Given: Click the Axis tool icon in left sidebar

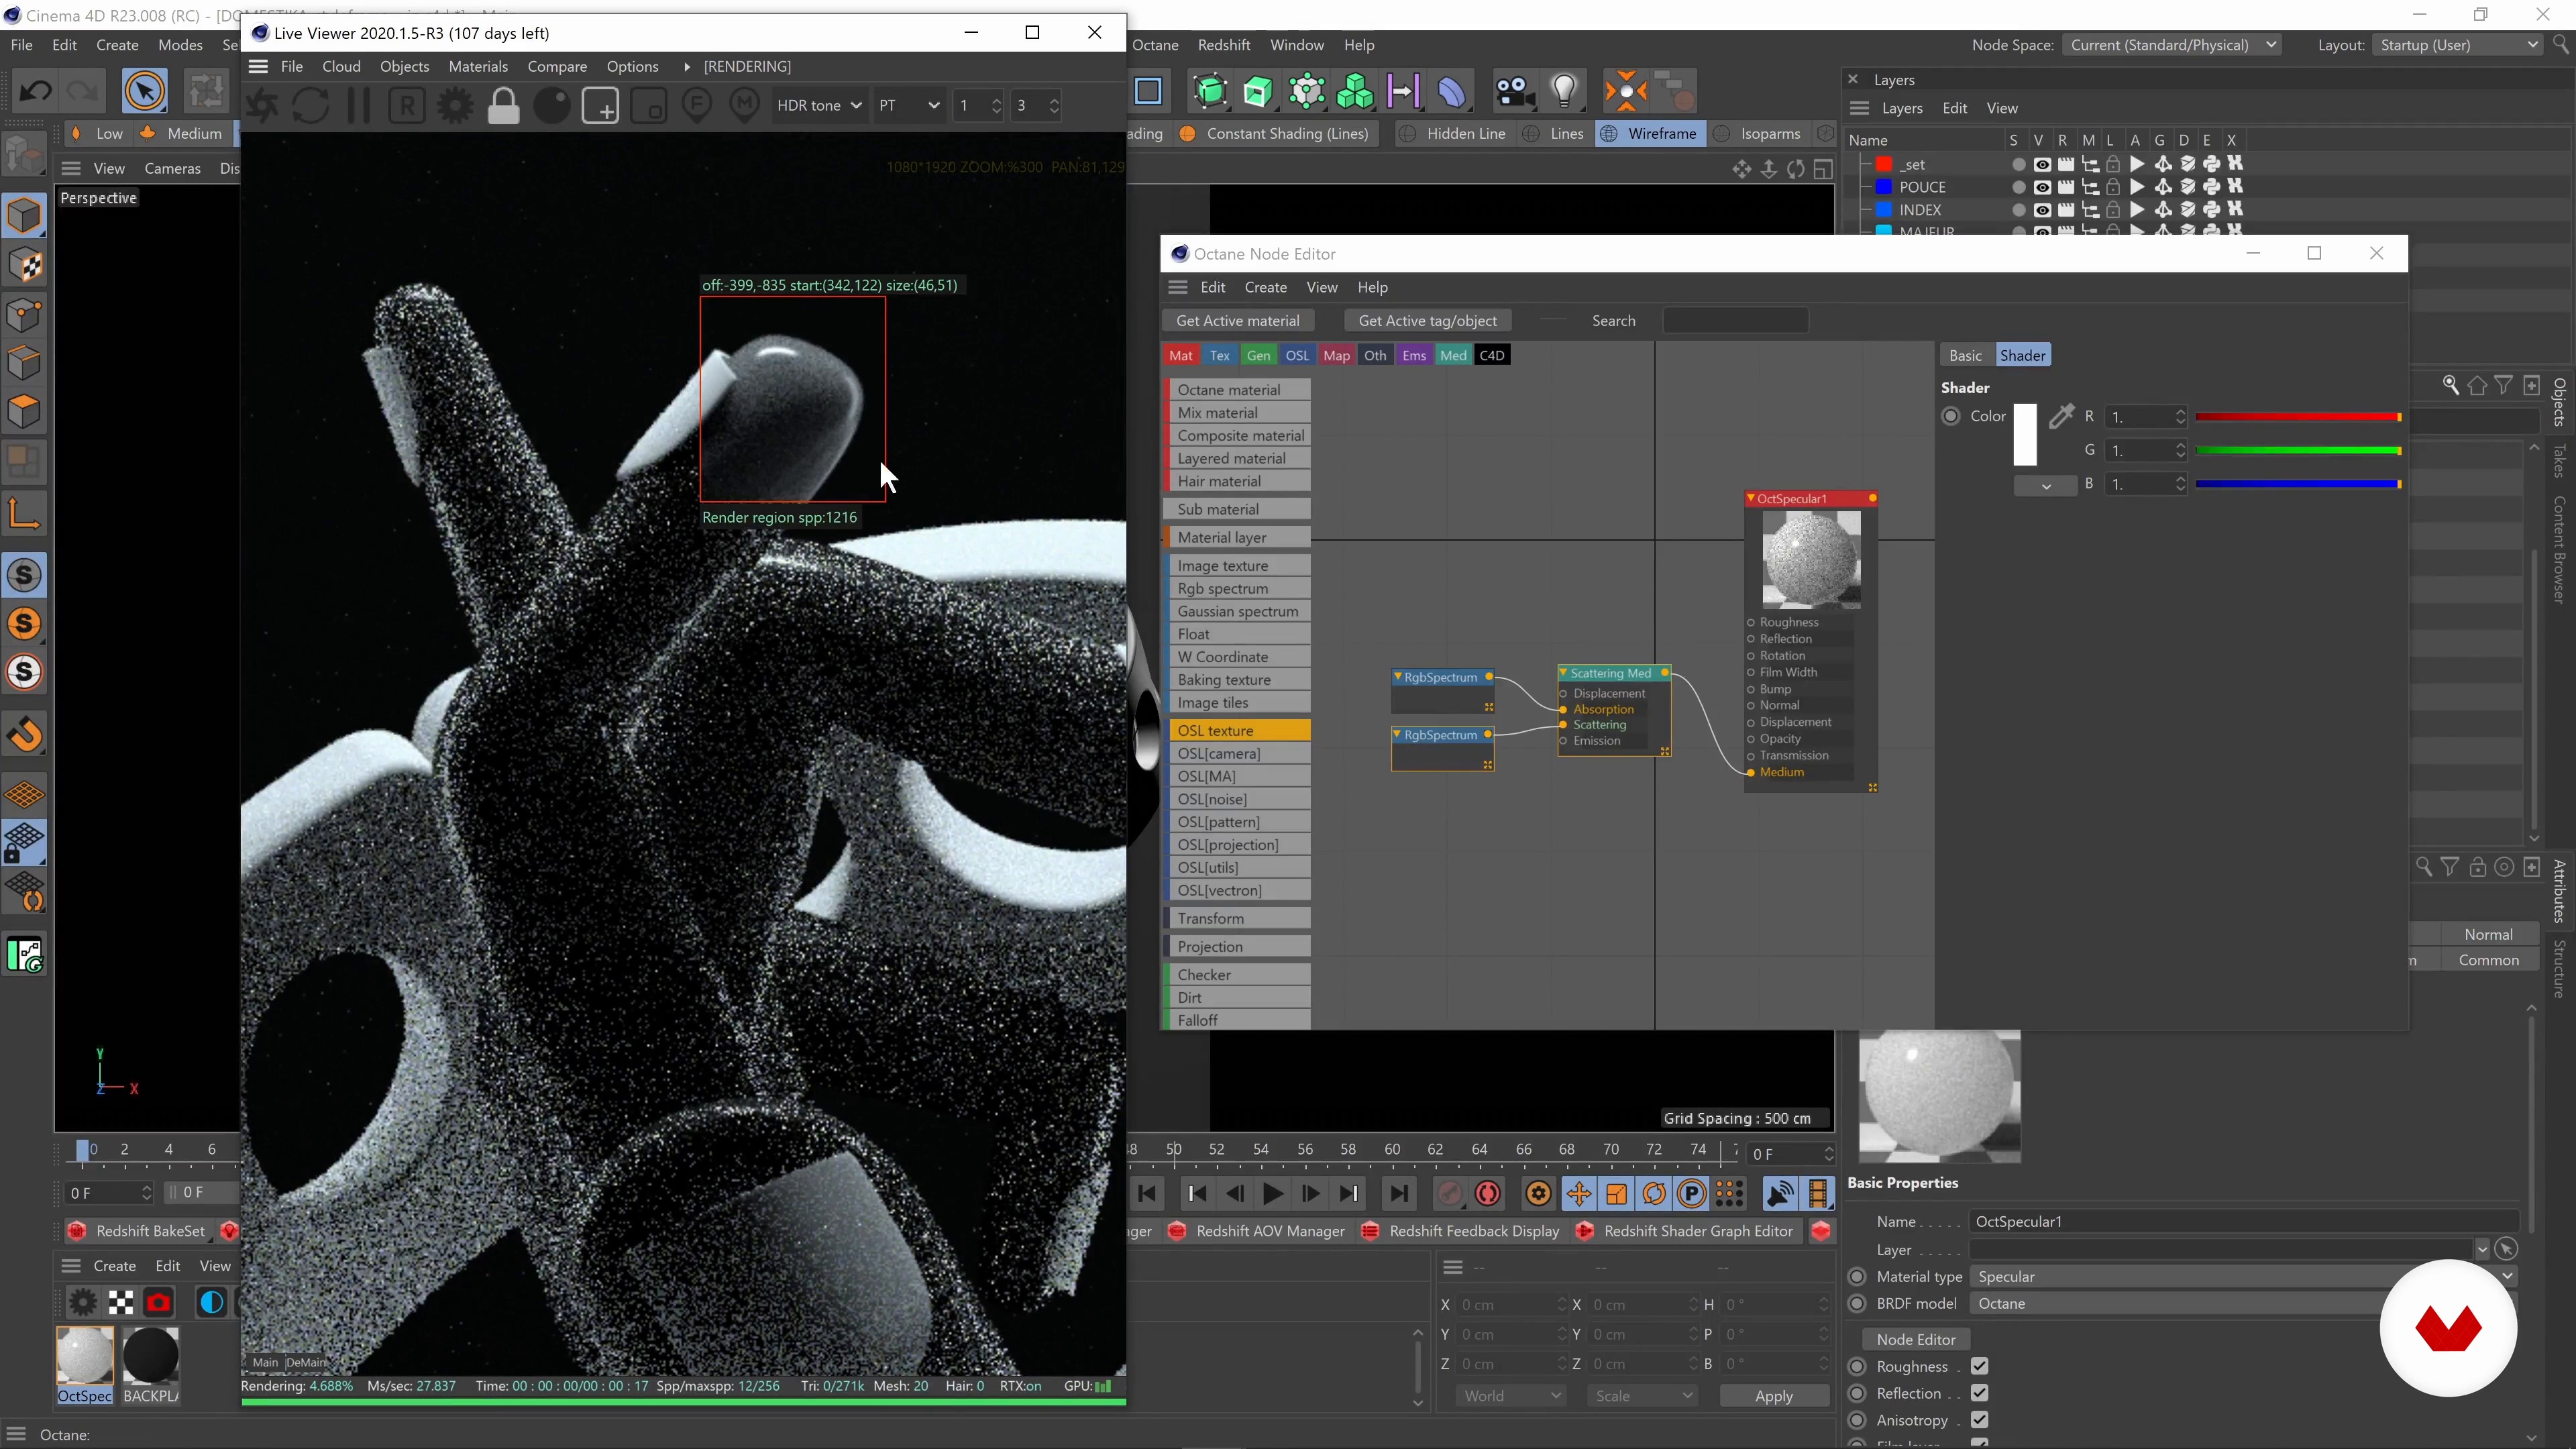Looking at the screenshot, I should (24, 514).
